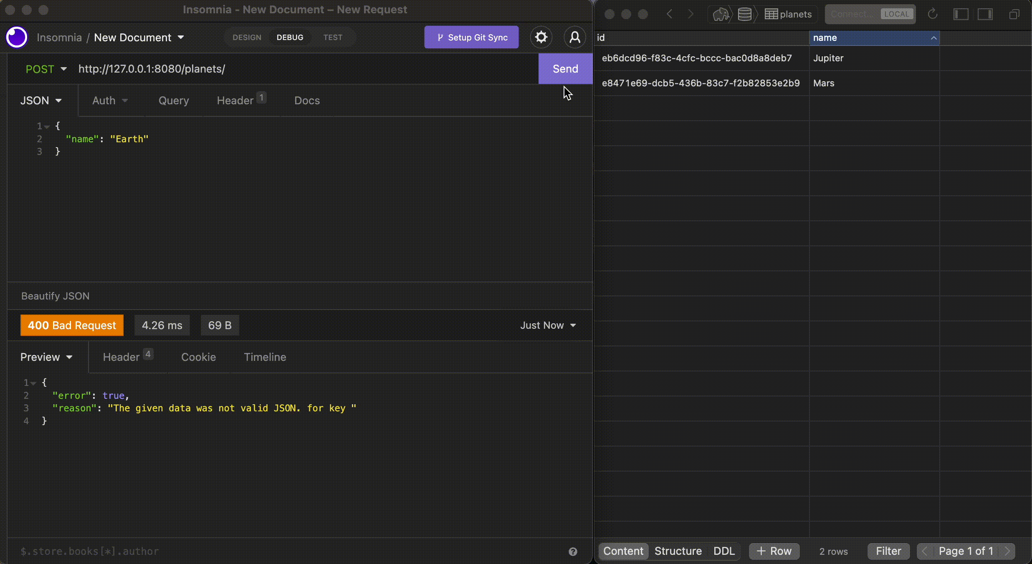This screenshot has width=1032, height=564.
Task: Collapse the request body JSON object
Action: pos(47,126)
